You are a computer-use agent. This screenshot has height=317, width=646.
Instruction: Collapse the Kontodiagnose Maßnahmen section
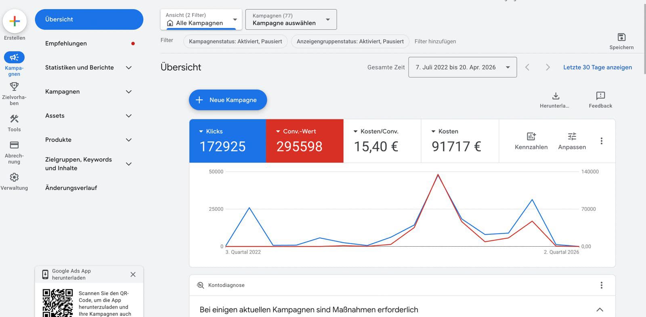coord(600,310)
